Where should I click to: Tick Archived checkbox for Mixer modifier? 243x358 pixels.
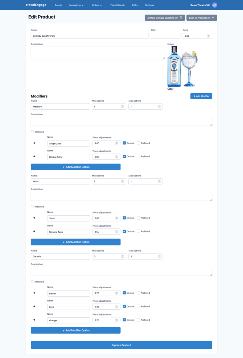click(x=32, y=207)
